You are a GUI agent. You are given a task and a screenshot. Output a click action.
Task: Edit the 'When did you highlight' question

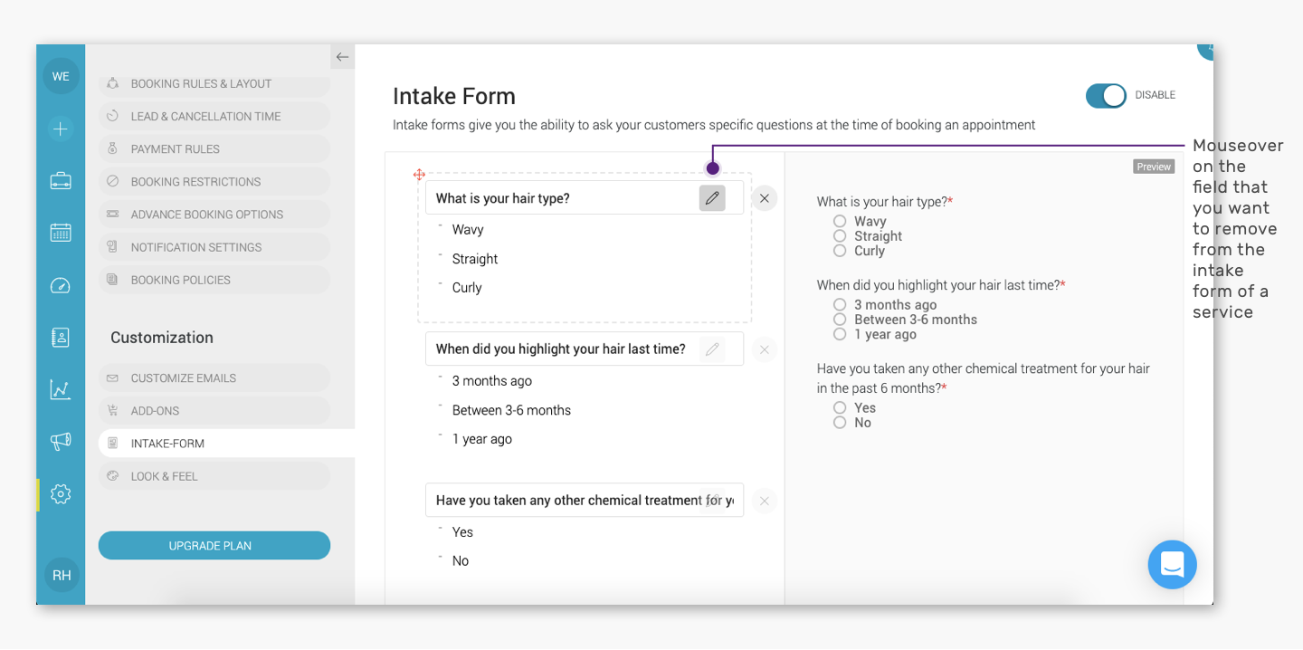[x=712, y=349]
